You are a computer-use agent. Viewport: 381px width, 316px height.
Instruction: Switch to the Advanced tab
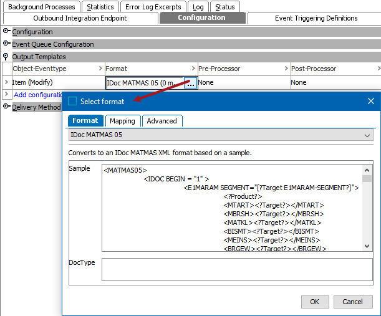click(x=162, y=121)
